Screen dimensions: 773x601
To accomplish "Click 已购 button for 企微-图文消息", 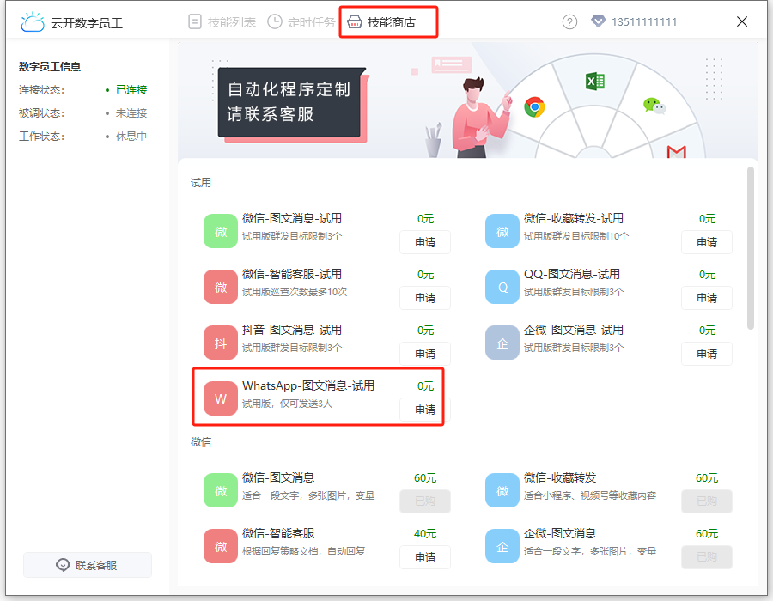I will coord(707,556).
